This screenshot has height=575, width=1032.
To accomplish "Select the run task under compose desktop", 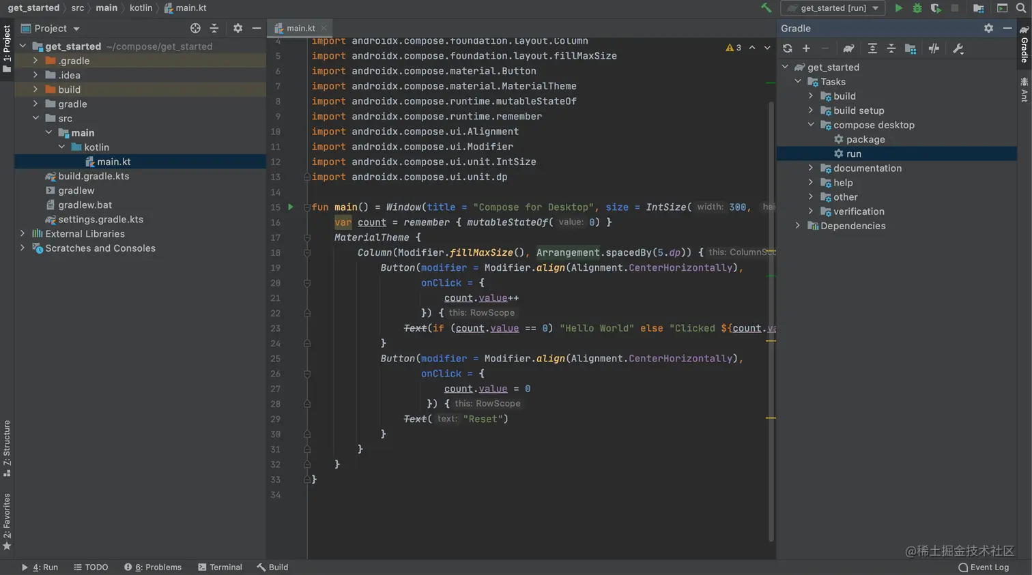I will pyautogui.click(x=853, y=153).
